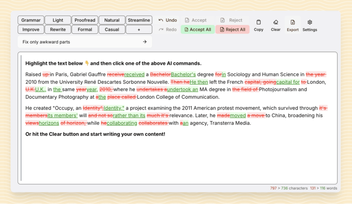Redo the last edit
This screenshot has width=352, height=204.
tap(167, 29)
